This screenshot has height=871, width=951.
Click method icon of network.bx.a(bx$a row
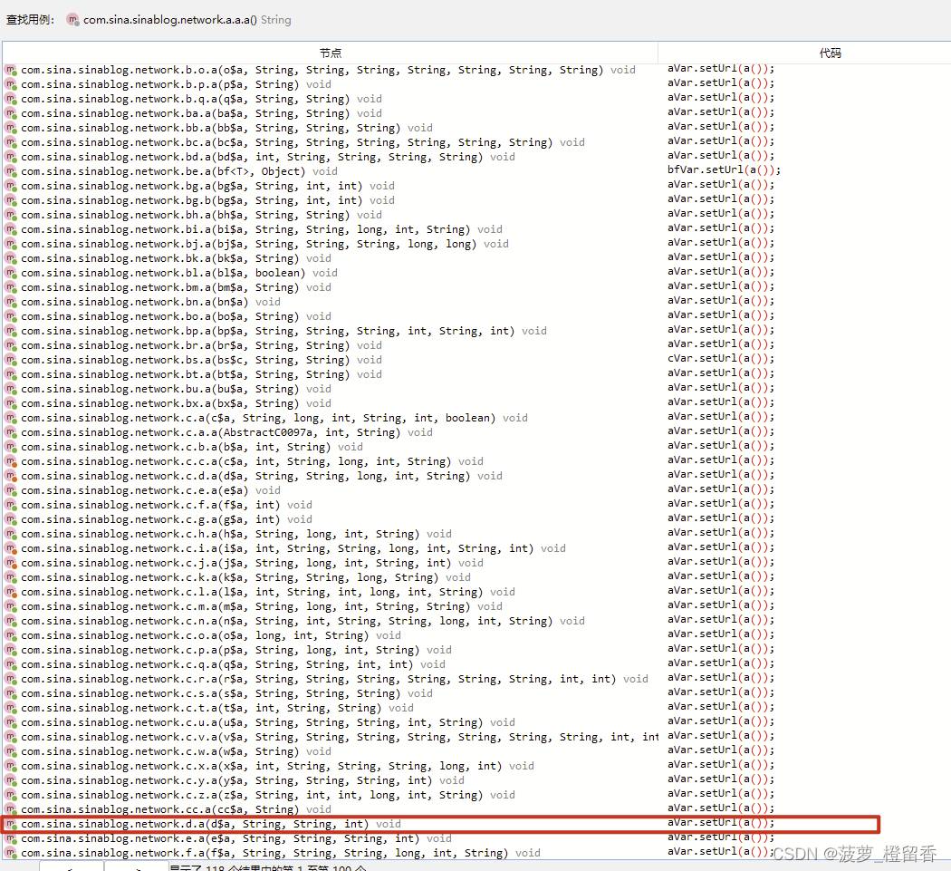[11, 403]
